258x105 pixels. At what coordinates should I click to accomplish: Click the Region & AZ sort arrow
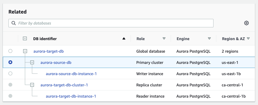coord(248,39)
